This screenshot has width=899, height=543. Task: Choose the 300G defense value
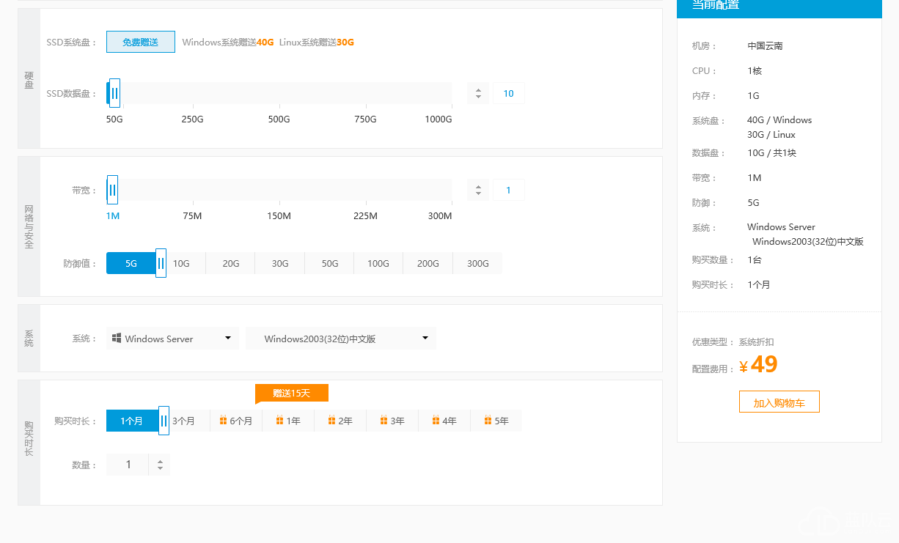pyautogui.click(x=477, y=263)
